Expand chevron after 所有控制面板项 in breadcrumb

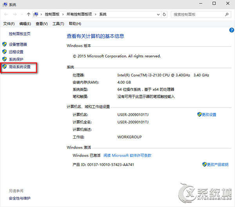[x=95, y=14]
